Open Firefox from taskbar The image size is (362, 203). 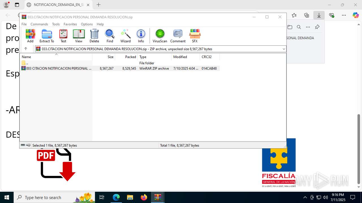(144, 197)
